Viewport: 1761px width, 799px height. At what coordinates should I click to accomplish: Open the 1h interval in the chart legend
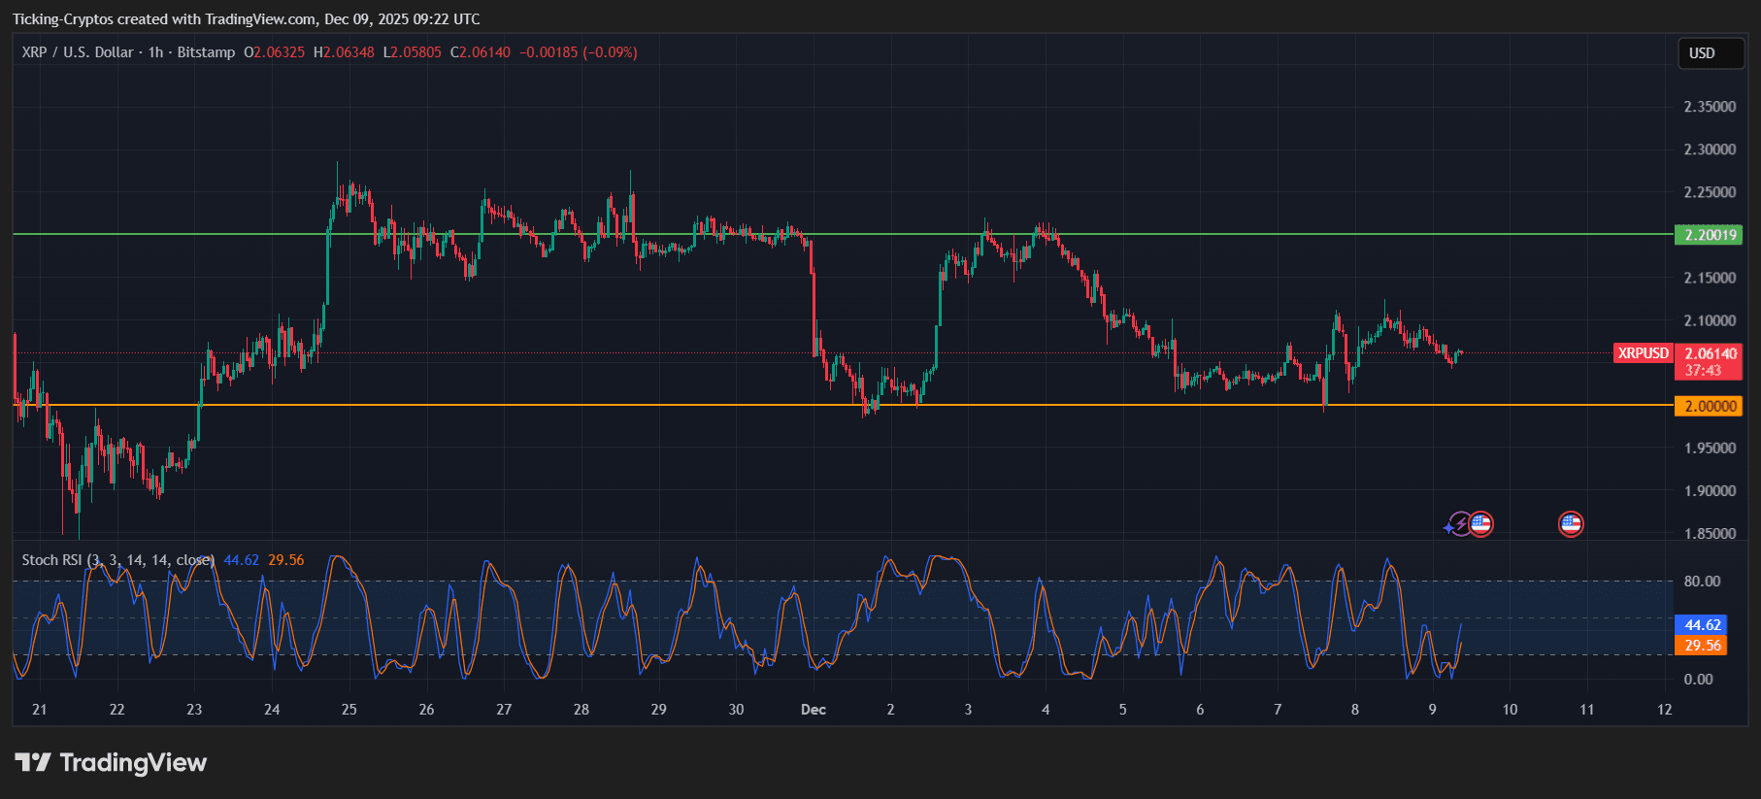[x=155, y=52]
